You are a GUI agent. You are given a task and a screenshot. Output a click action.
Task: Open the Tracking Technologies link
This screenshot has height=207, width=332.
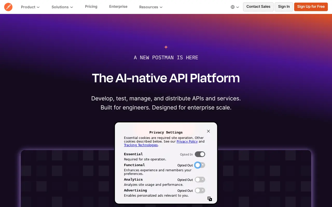pos(141,145)
